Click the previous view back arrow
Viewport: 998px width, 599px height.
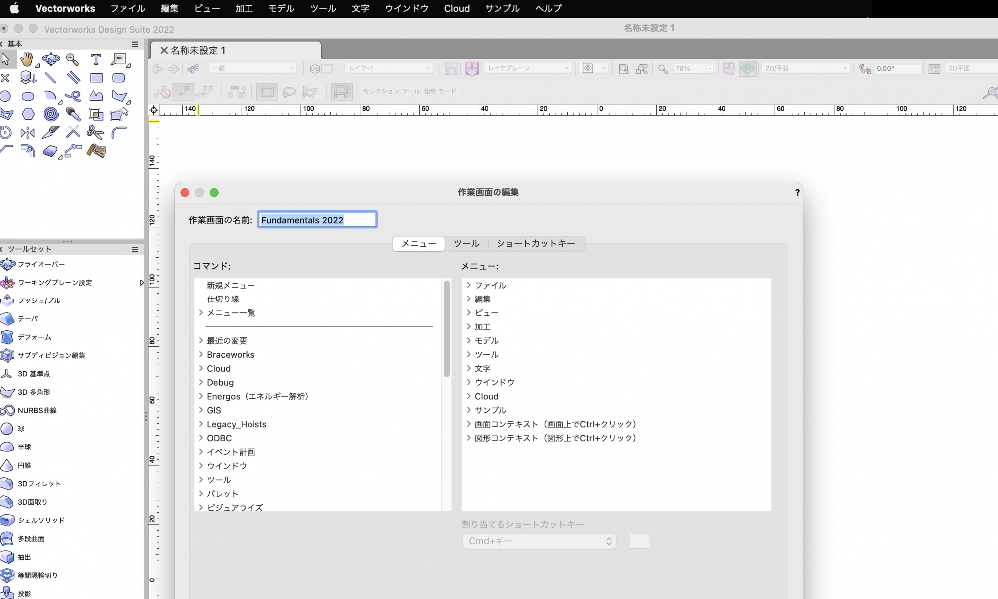157,69
